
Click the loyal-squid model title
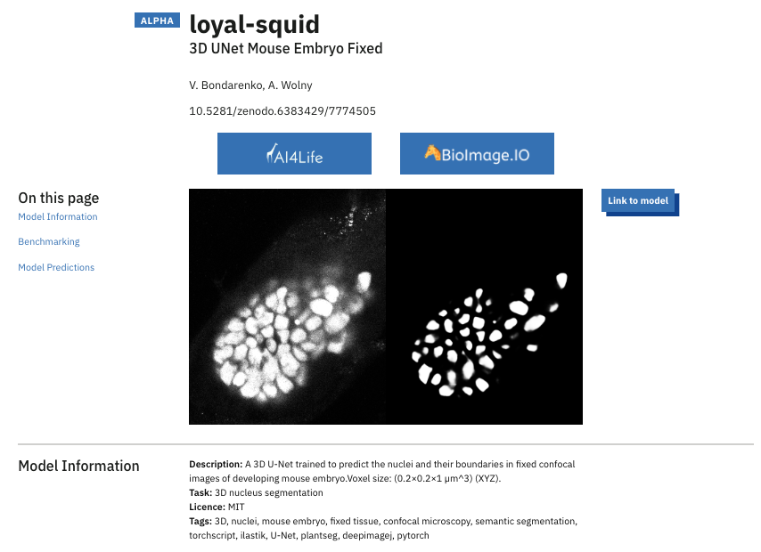coord(254,24)
